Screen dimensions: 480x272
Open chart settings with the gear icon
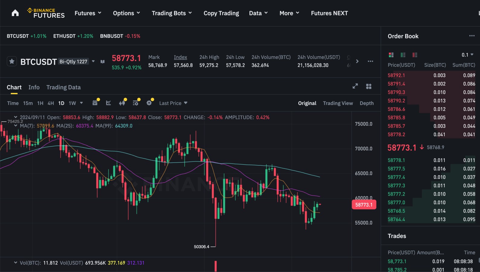pos(149,103)
